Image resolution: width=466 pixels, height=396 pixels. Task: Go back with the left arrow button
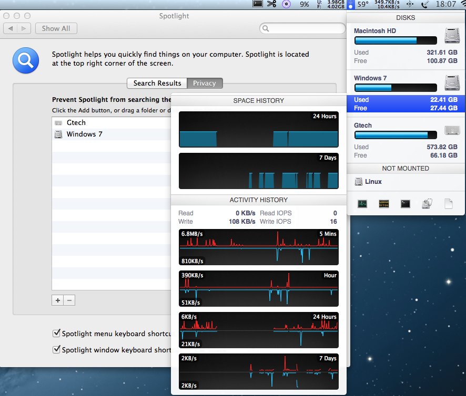[x=11, y=28]
